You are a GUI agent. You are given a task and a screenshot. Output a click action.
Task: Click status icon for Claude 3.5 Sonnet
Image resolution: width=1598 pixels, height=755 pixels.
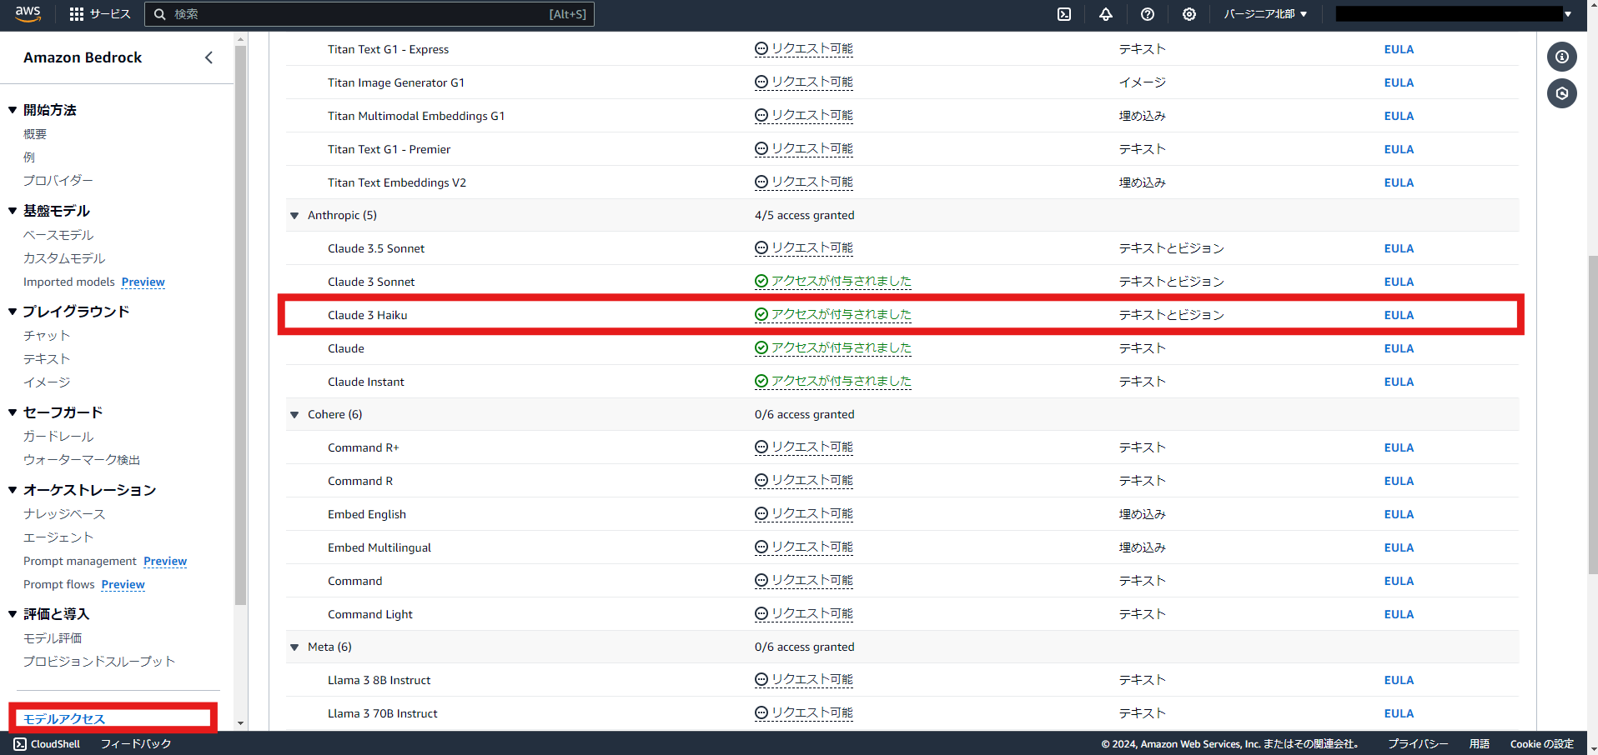[x=761, y=248]
